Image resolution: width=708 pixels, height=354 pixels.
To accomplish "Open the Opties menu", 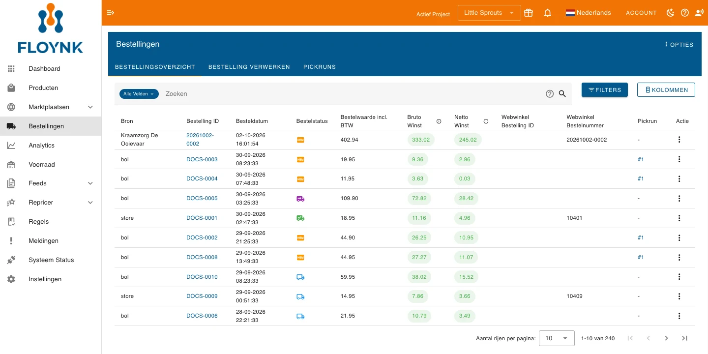I will click(678, 44).
